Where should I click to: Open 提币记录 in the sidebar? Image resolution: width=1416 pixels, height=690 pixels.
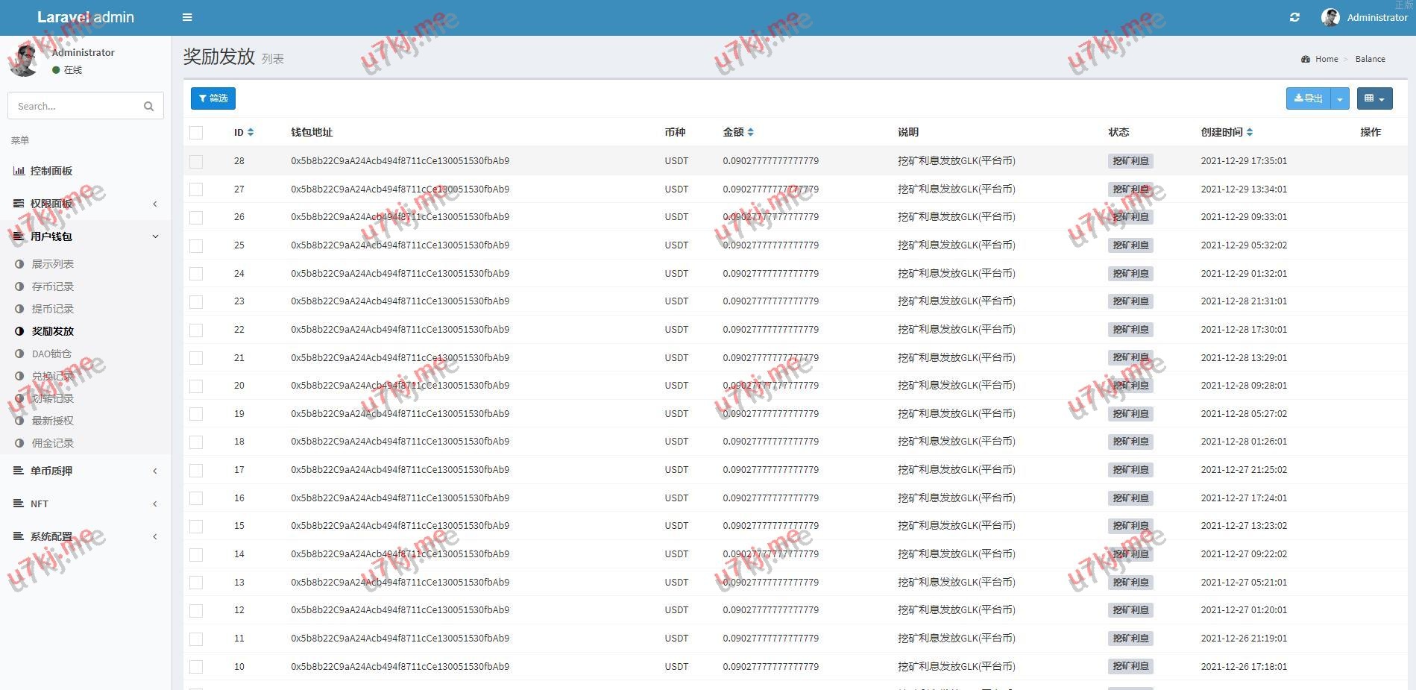coord(52,309)
